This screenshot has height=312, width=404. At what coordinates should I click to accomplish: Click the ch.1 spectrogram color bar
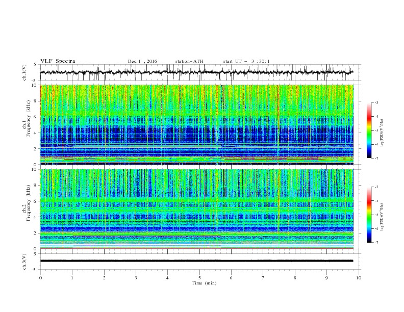[x=369, y=131]
